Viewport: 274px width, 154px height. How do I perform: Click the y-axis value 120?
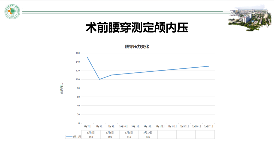pyautogui.click(x=78, y=71)
